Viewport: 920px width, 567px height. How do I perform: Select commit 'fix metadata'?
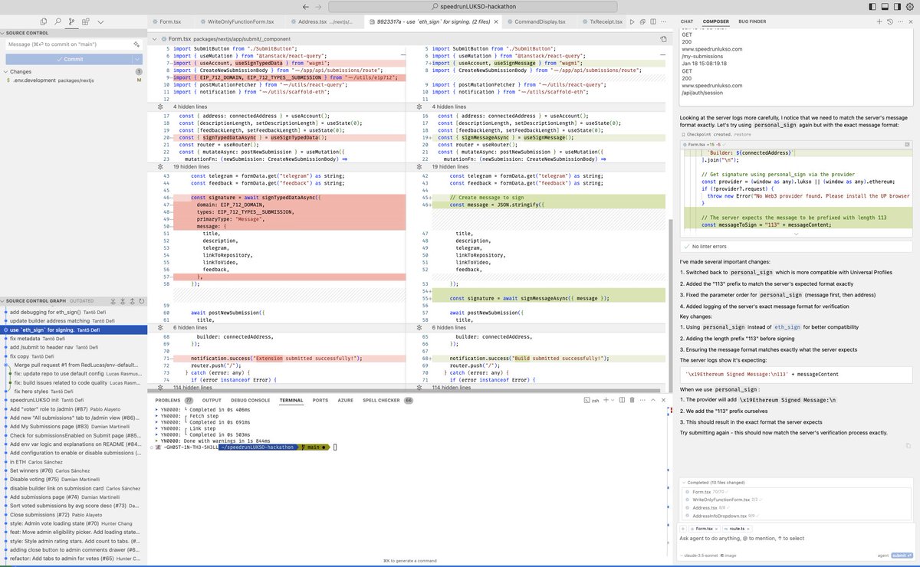click(x=72, y=338)
